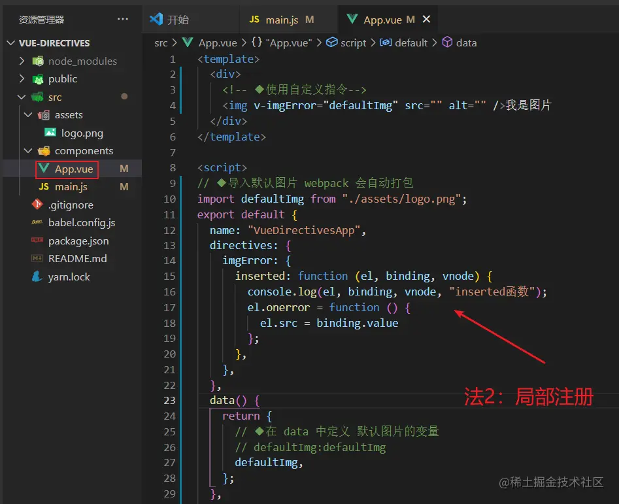The height and width of the screenshot is (504, 619).
Task: Collapse the VUE-DIRECTIVES root folder
Action: 11,42
